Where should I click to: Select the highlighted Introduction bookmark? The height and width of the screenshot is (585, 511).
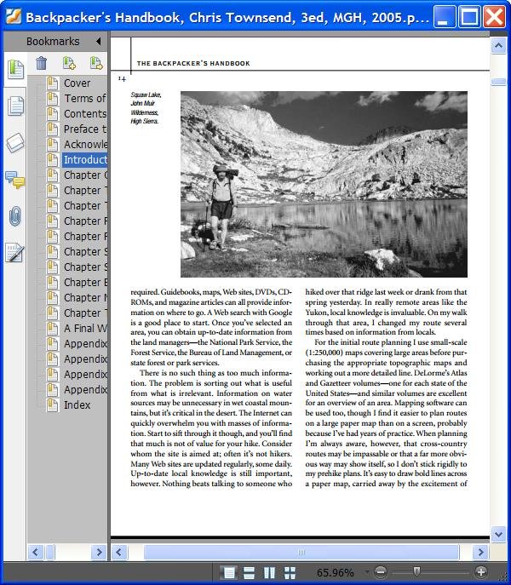pyautogui.click(x=85, y=159)
